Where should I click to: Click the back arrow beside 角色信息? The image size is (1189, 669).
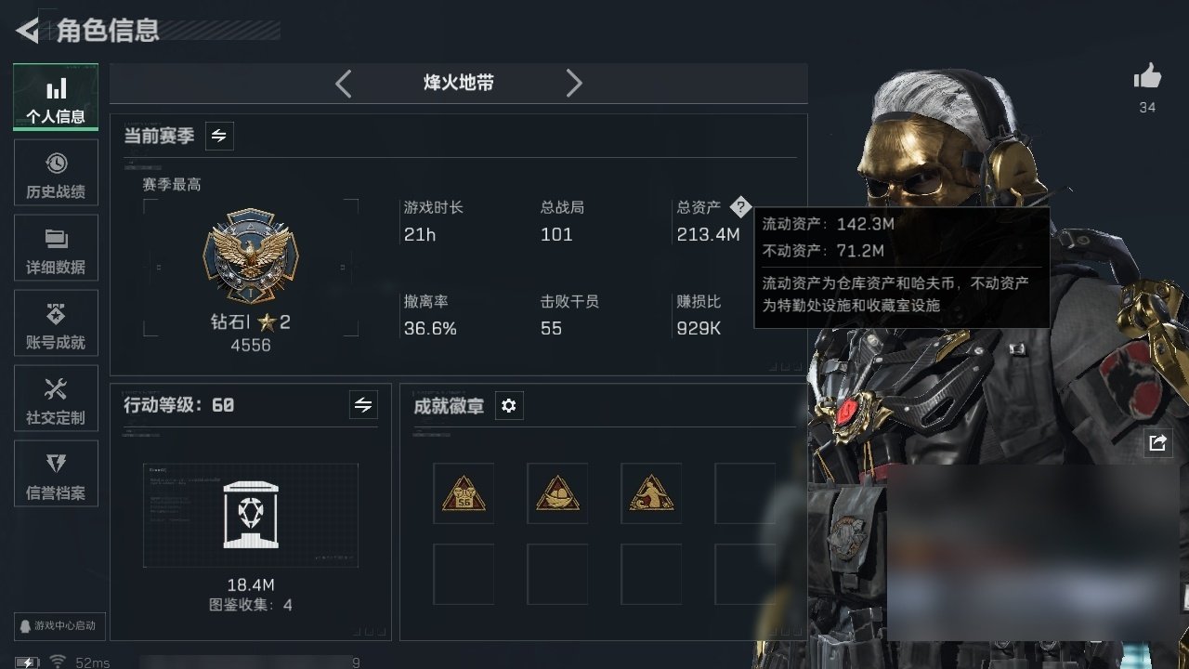click(x=27, y=31)
